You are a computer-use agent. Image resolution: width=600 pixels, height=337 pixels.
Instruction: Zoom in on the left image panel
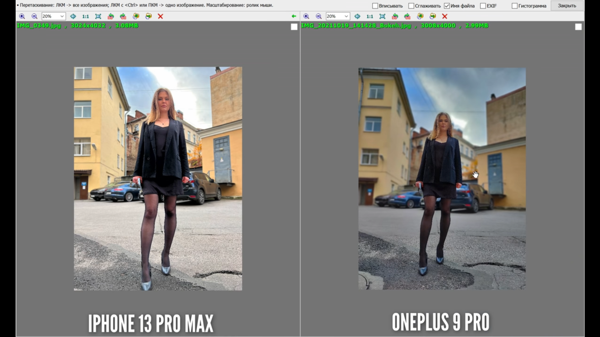pos(22,16)
